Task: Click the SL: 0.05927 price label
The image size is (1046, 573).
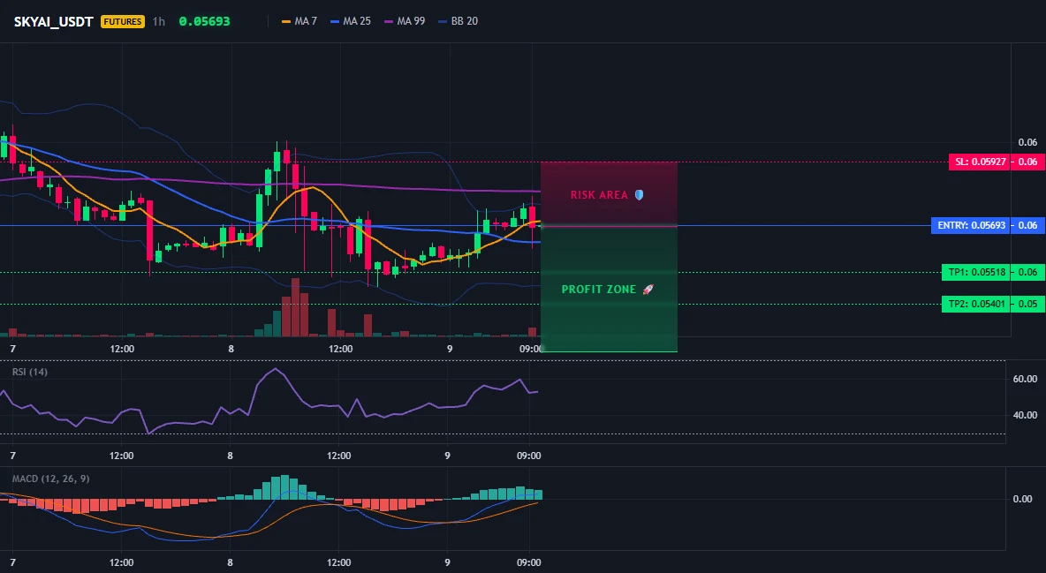Action: (979, 162)
